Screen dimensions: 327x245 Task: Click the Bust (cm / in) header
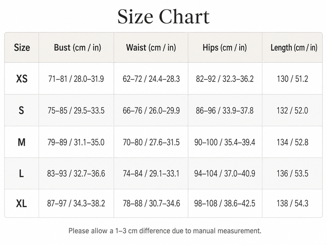[78, 47]
